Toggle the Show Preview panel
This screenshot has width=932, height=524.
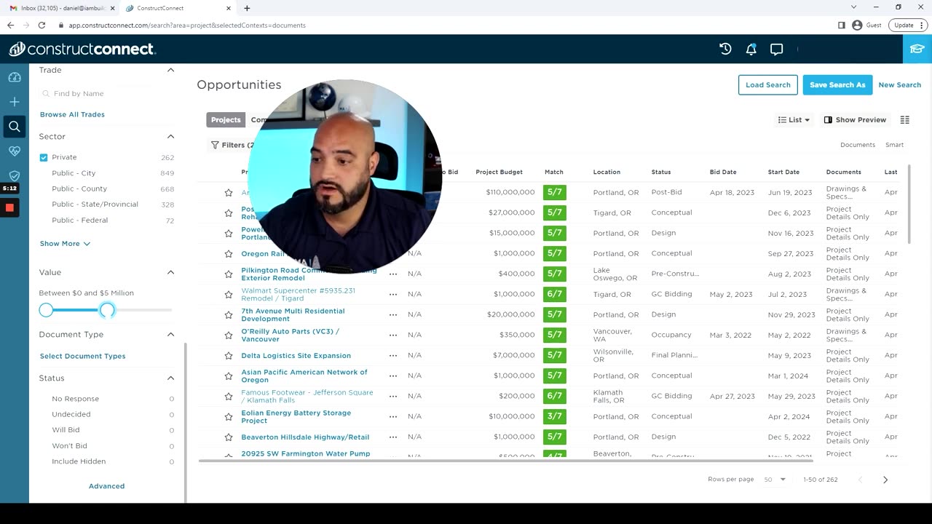point(855,120)
